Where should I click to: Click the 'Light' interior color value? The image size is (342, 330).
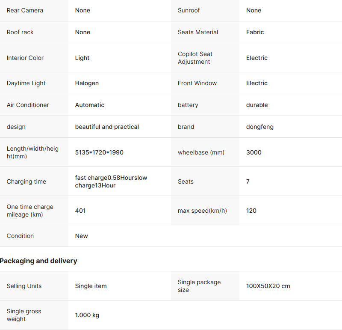point(82,58)
